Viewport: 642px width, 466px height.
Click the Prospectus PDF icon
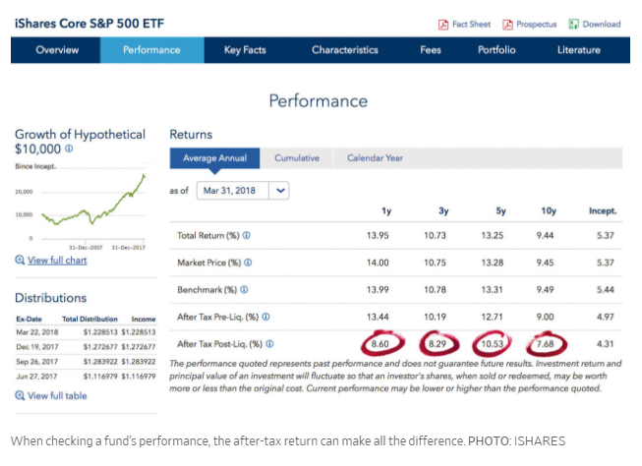click(x=508, y=25)
